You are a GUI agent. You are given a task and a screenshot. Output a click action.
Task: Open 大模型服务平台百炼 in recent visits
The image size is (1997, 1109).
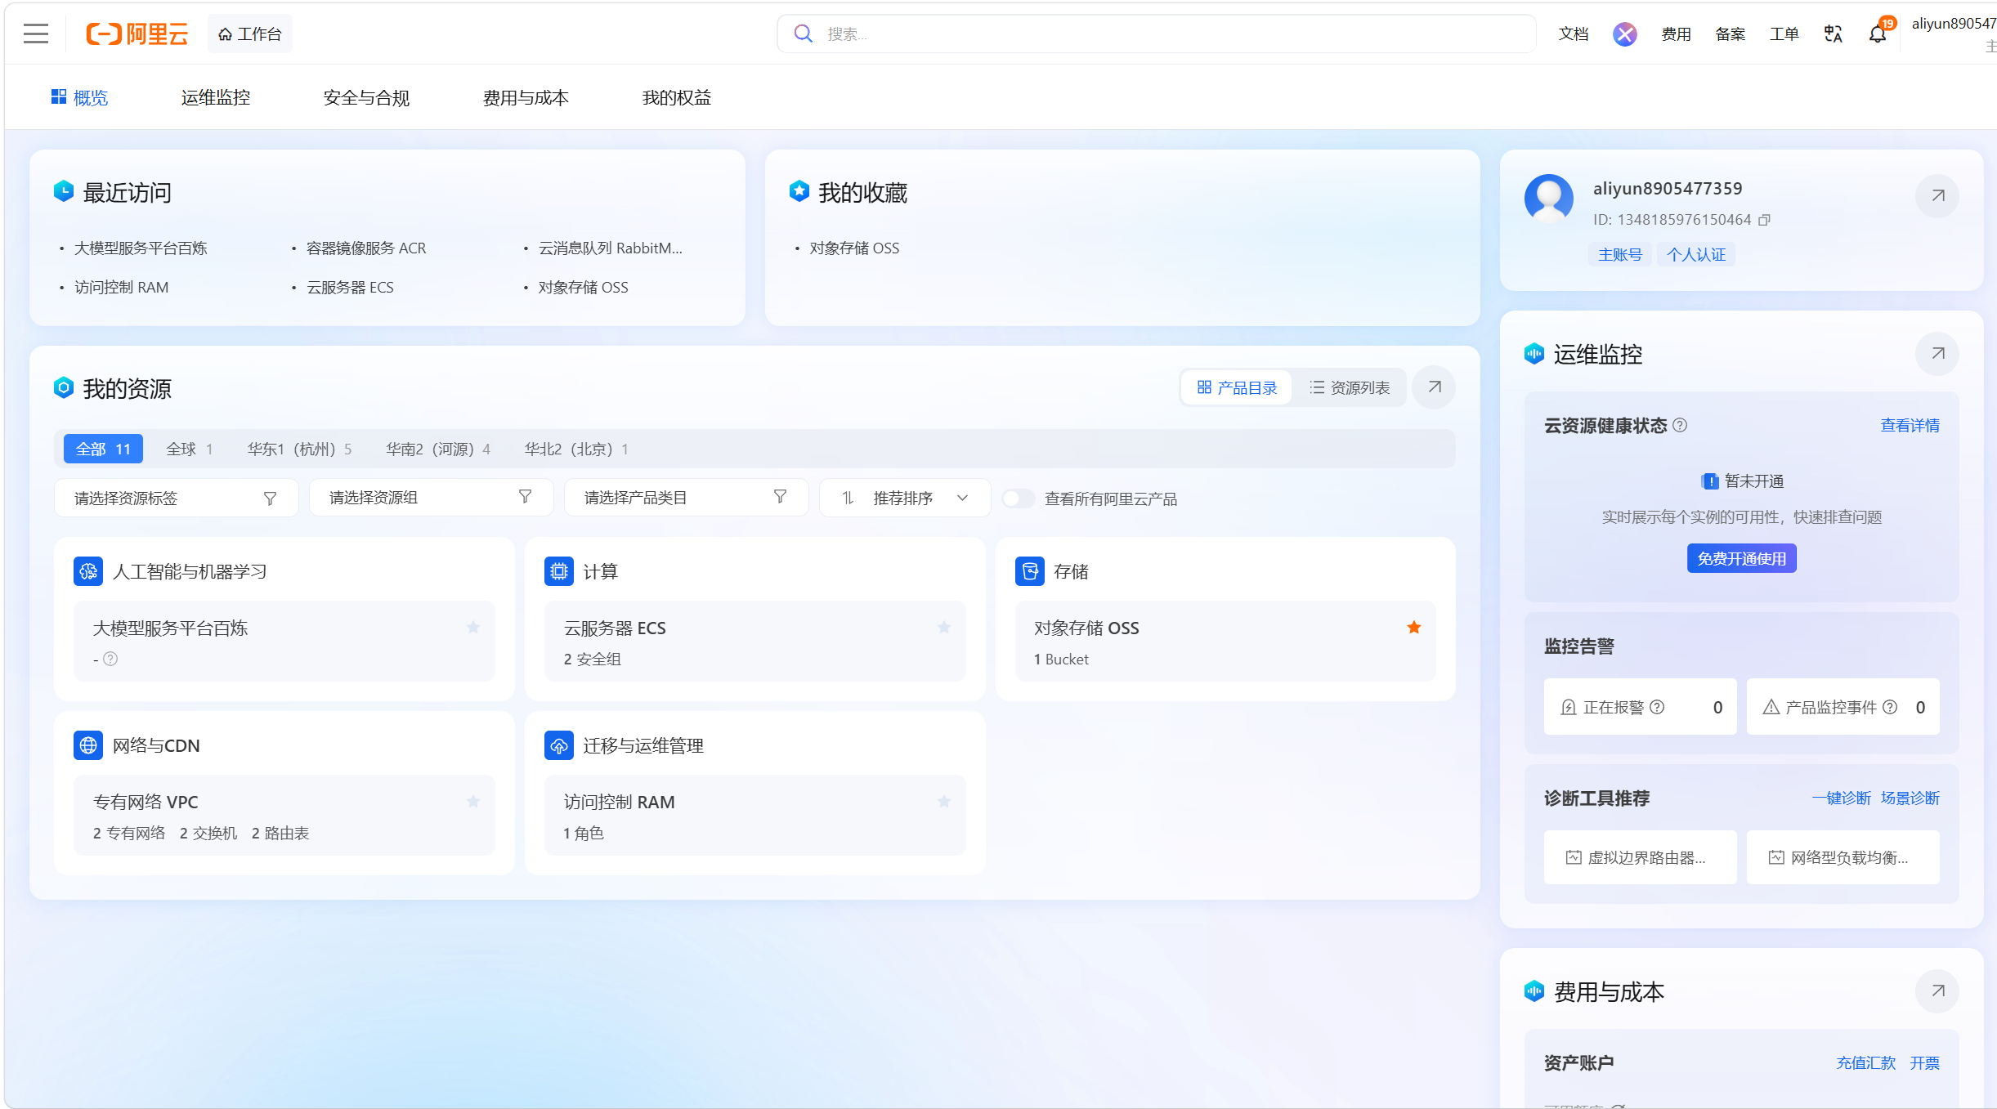click(141, 248)
